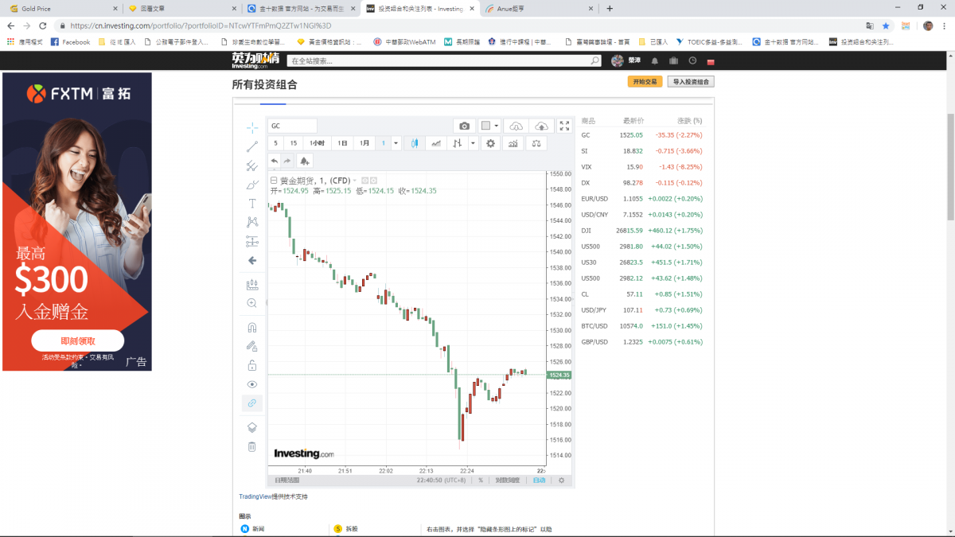This screenshot has height=537, width=955.
Task: Click the 全站搜索 search box
Action: pyautogui.click(x=445, y=60)
